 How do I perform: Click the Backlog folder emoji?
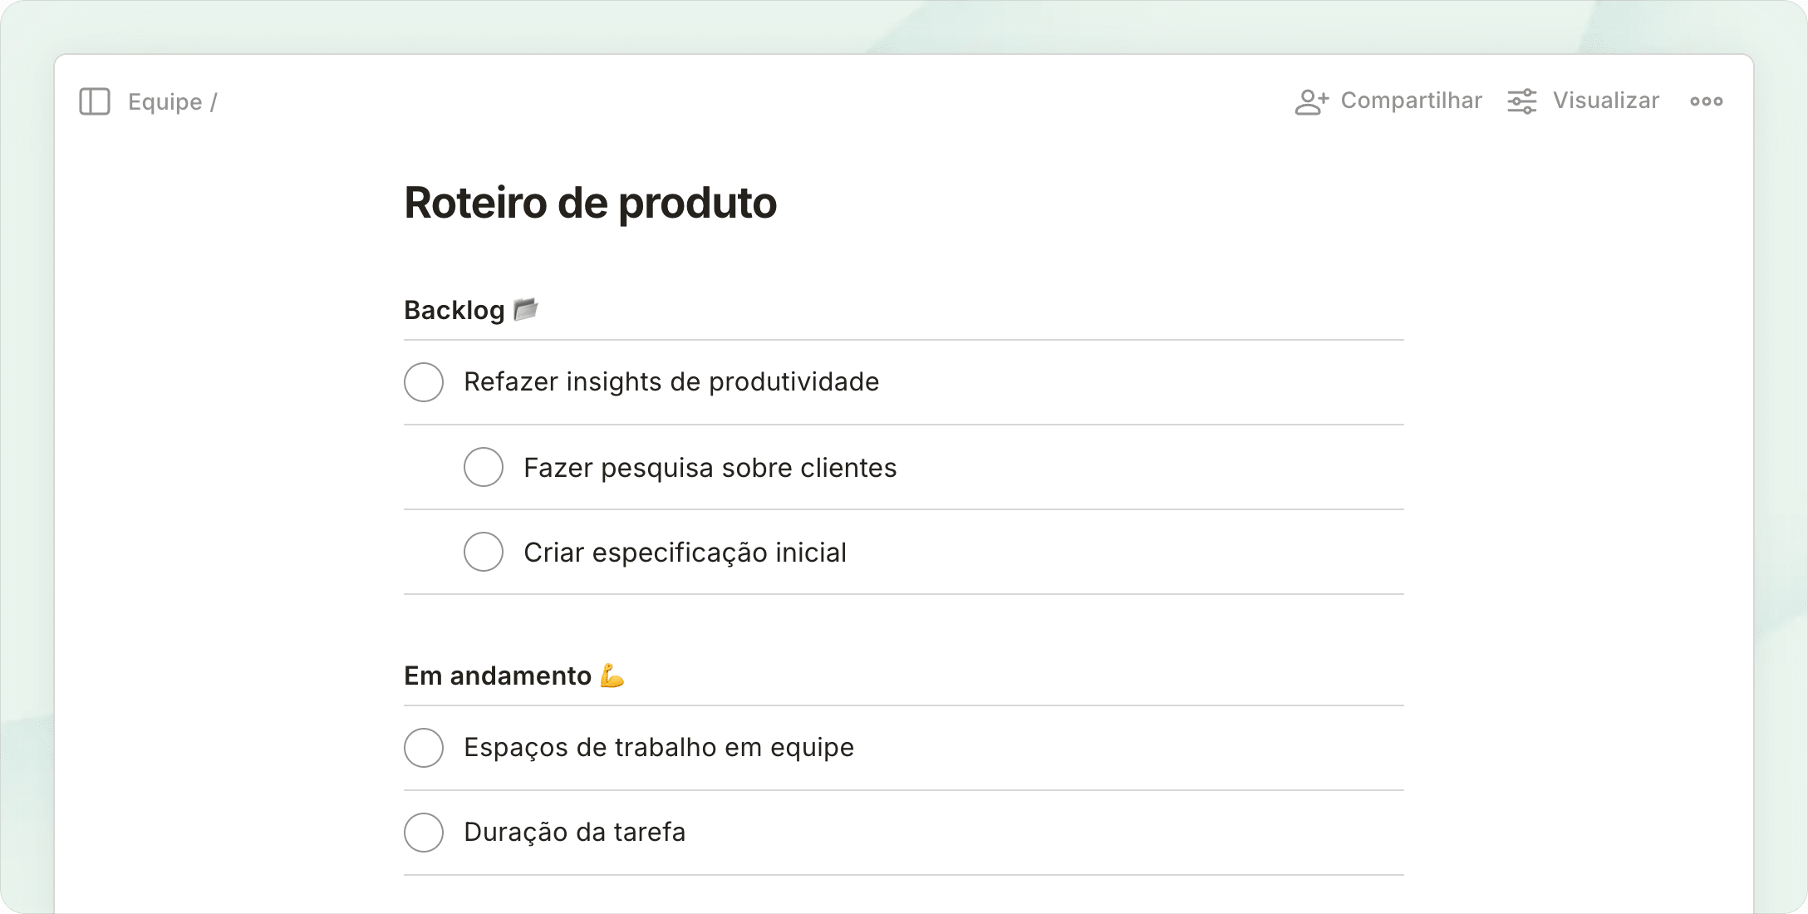pyautogui.click(x=526, y=309)
